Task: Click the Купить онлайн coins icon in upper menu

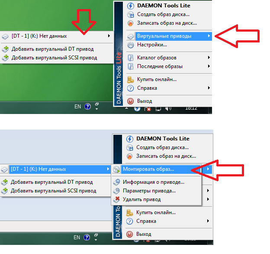Action: click(130, 79)
